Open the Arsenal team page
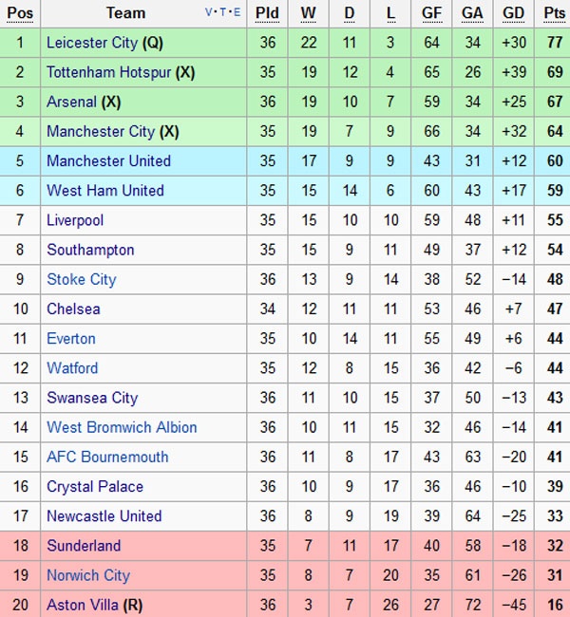The image size is (570, 617). [x=71, y=102]
